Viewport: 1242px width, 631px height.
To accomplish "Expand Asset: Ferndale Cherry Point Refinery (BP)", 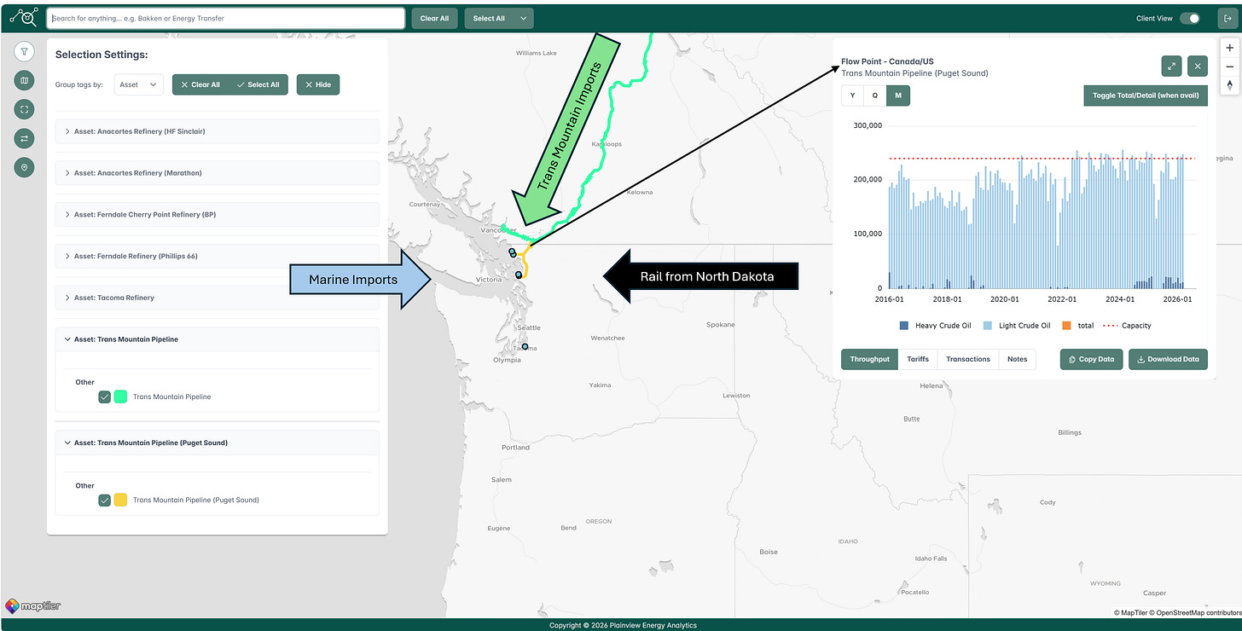I will click(217, 214).
